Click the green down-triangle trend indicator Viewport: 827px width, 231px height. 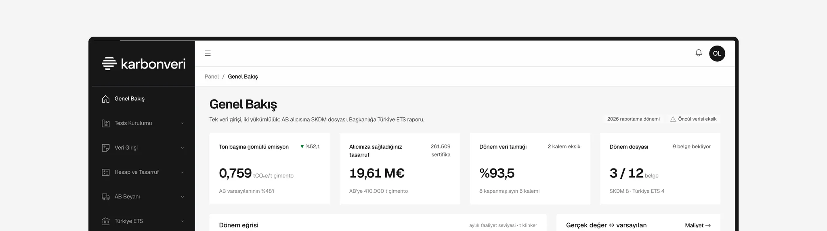tap(302, 147)
